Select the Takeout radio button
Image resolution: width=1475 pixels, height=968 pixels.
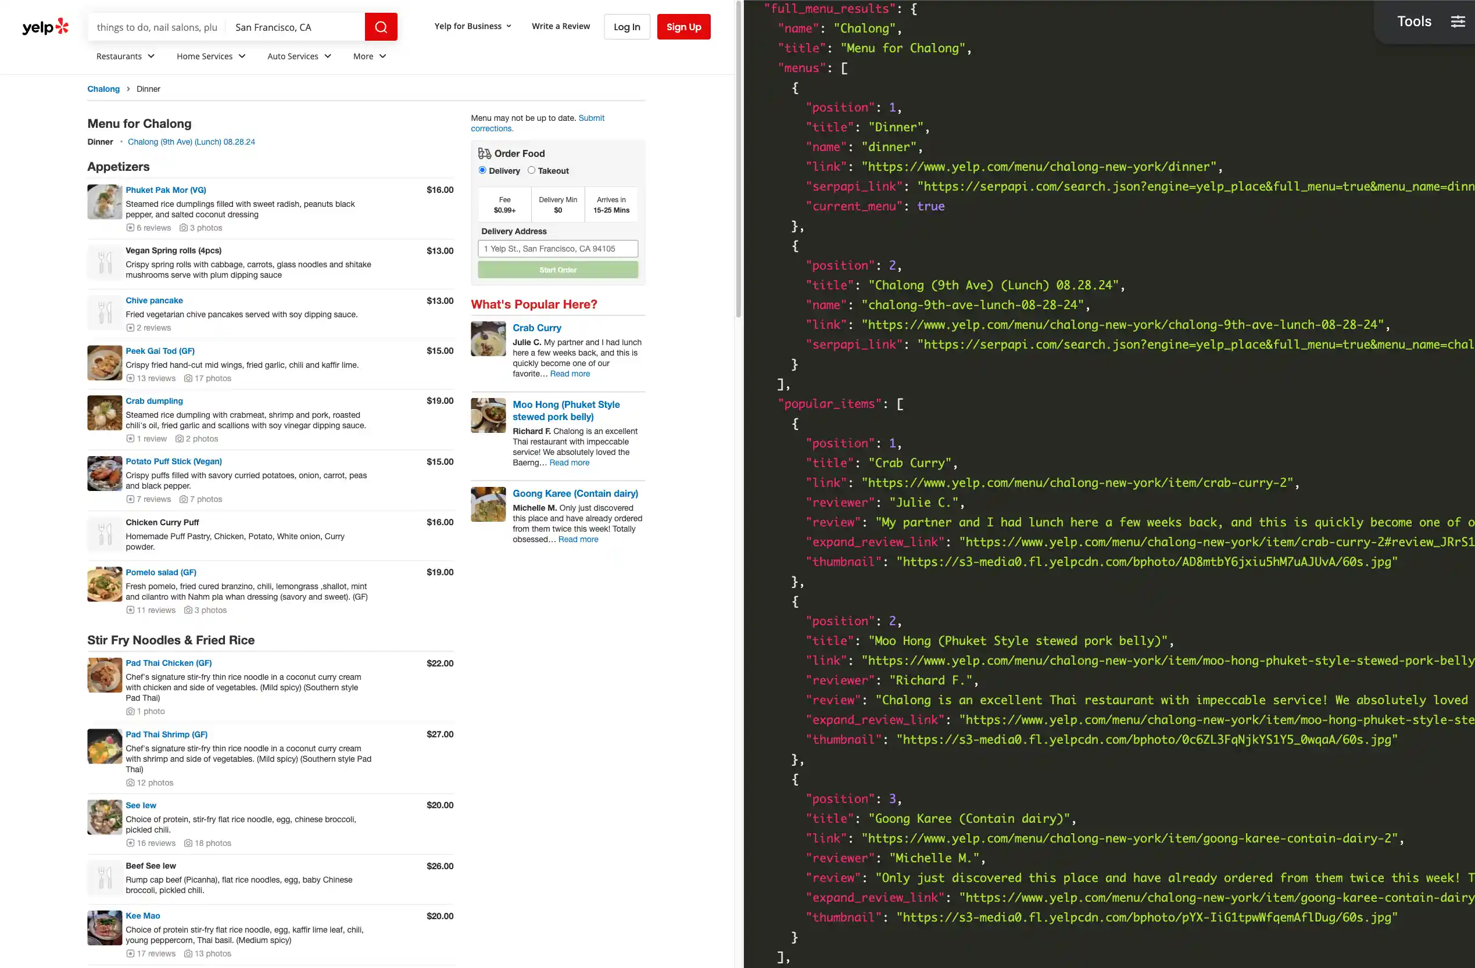531,170
